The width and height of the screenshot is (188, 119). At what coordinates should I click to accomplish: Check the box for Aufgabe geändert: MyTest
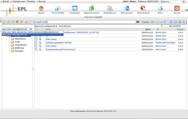36,43
